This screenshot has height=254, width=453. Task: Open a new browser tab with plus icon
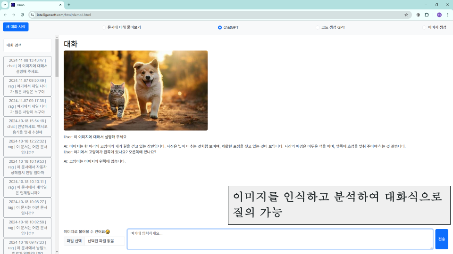pyautogui.click(x=69, y=5)
